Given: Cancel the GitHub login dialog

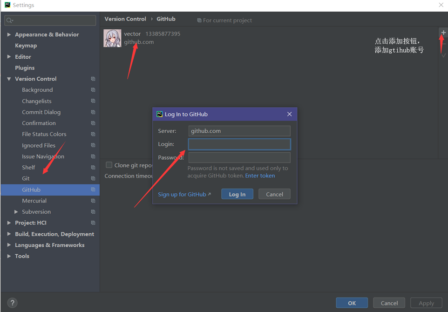Looking at the screenshot, I should 274,194.
